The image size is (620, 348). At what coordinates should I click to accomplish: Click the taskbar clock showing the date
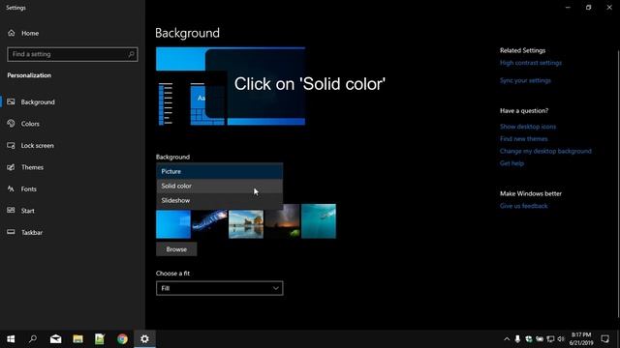tap(581, 339)
